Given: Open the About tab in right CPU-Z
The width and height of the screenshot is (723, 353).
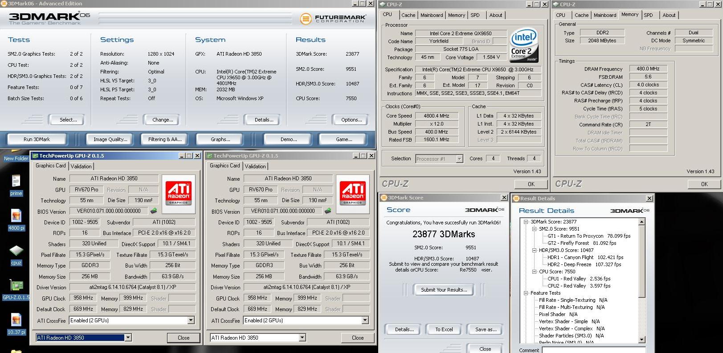Looking at the screenshot, I should (669, 15).
